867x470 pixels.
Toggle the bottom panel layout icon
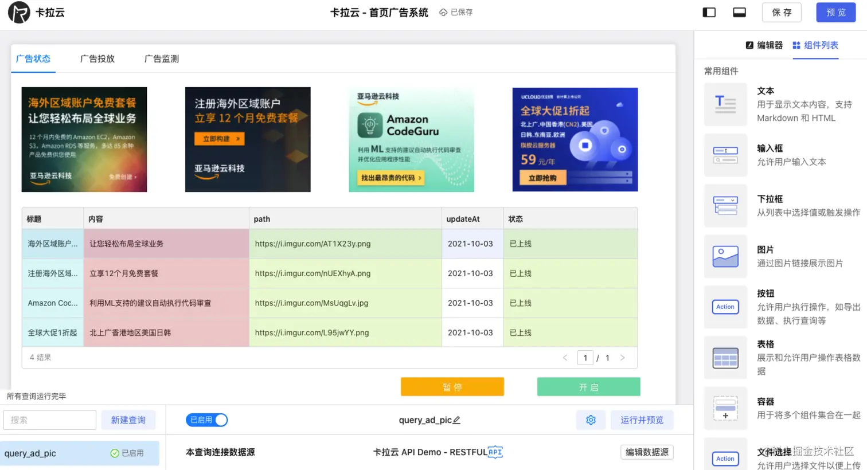(x=739, y=11)
